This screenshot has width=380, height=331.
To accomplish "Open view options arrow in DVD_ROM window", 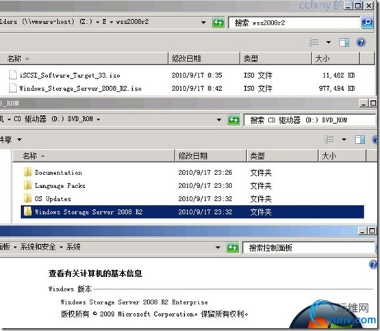I will (x=344, y=140).
